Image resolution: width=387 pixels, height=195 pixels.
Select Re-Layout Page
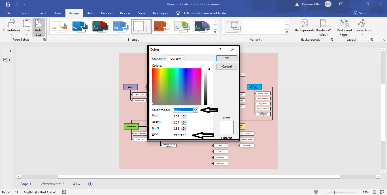point(344,27)
